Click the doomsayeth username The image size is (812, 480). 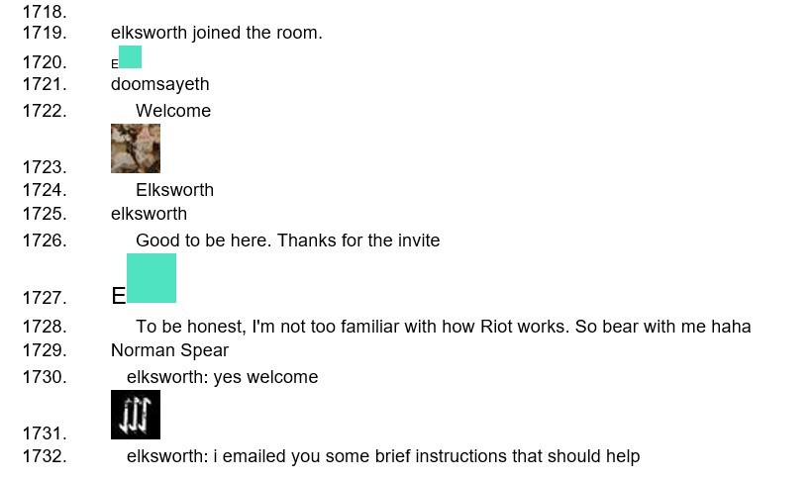159,84
